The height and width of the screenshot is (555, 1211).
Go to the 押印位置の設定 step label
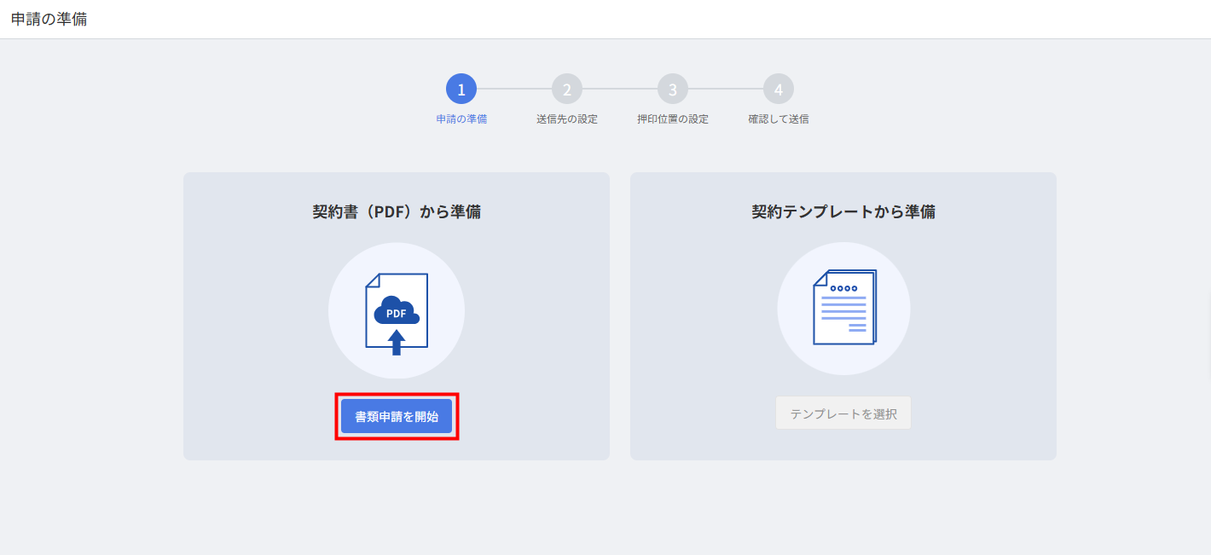click(673, 119)
